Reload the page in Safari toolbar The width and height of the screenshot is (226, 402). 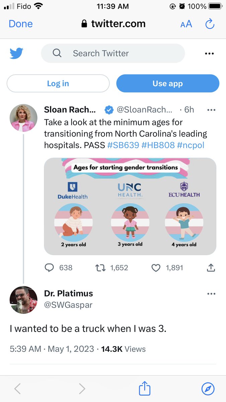(209, 24)
